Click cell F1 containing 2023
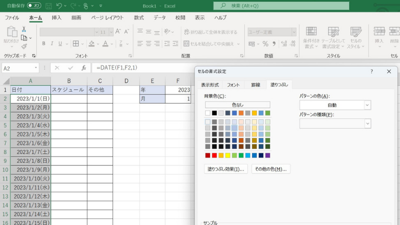This screenshot has height=225, width=400. click(178, 90)
